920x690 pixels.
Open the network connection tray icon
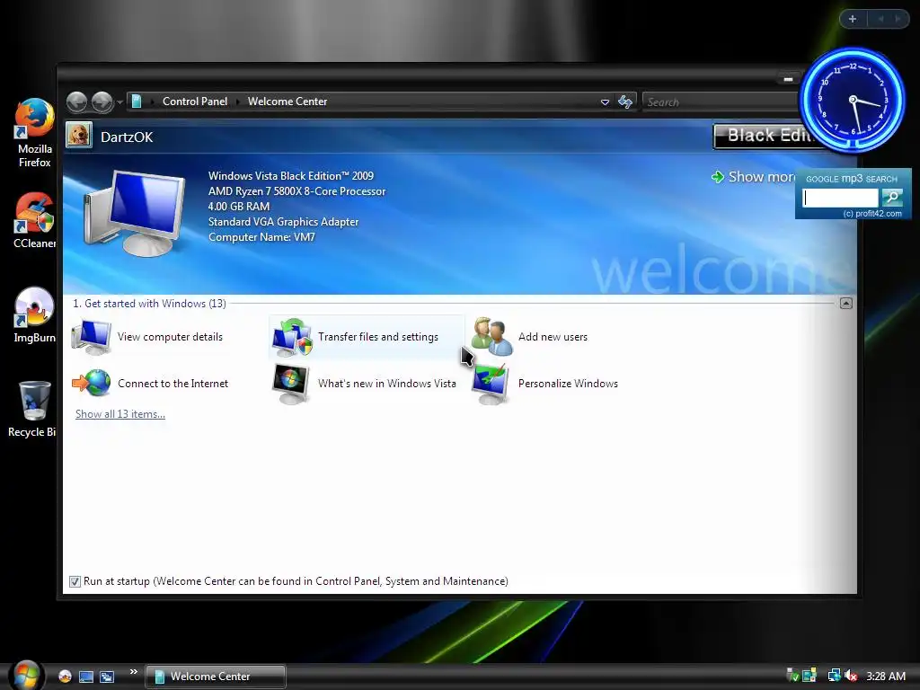tap(834, 676)
